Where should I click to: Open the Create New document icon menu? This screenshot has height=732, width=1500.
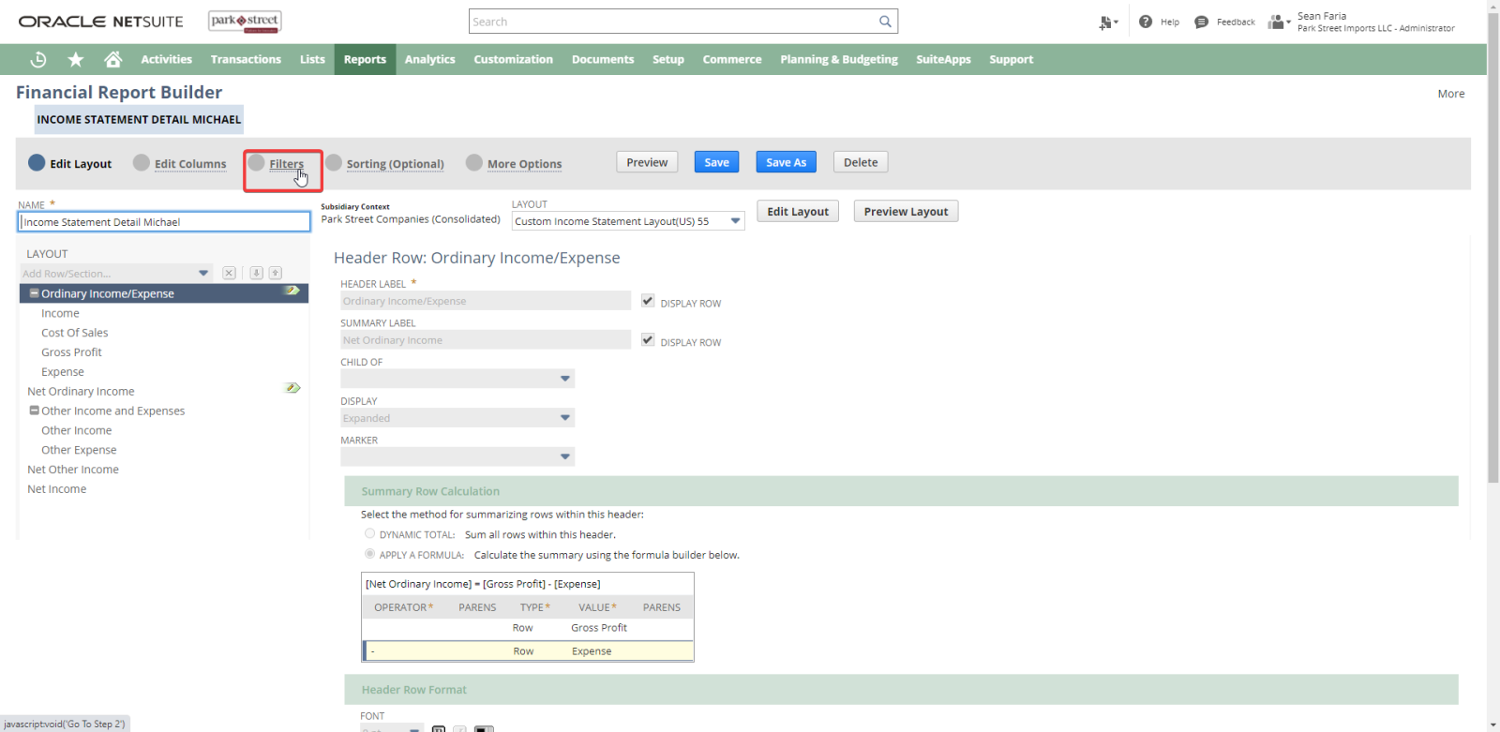(x=1108, y=22)
